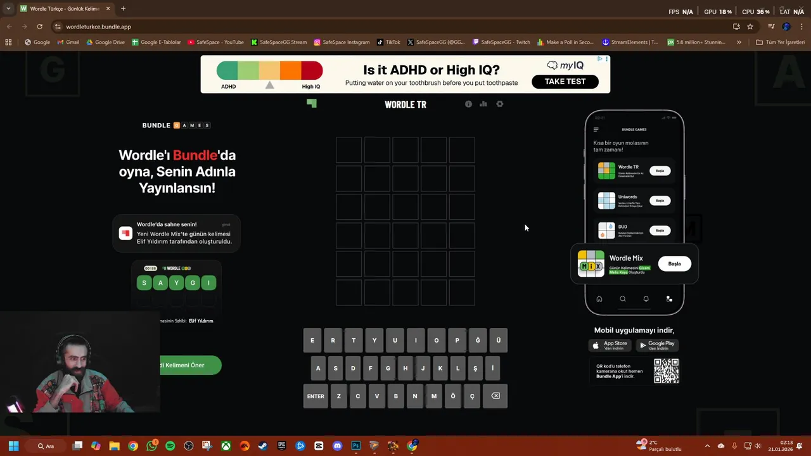Tap the letter Ğ key on the Wordle keyboard
This screenshot has height=456, width=811.
click(x=478, y=340)
